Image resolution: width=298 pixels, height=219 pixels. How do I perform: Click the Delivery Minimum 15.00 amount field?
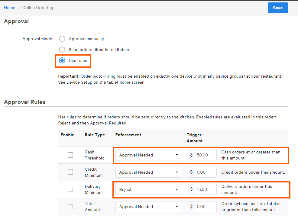[x=206, y=189]
